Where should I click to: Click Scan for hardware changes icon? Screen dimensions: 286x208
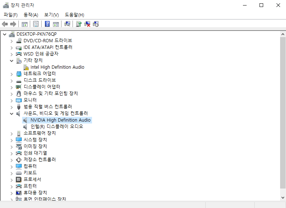point(67,24)
